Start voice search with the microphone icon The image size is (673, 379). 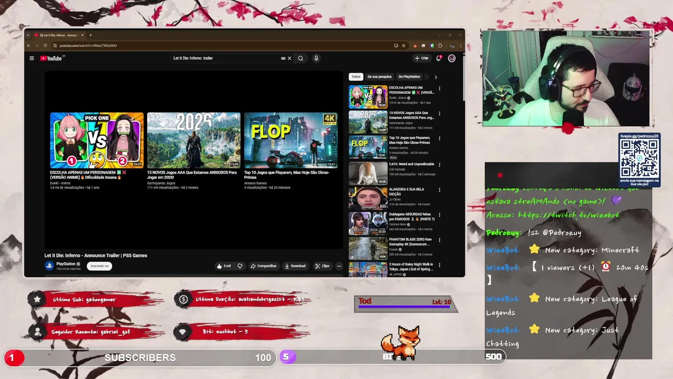click(316, 58)
